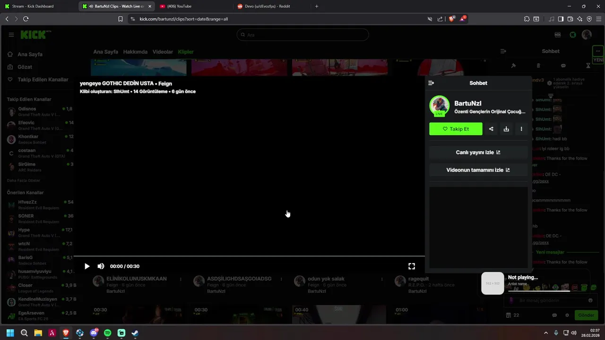Share the clip via share icon
The image size is (605, 340).
pyautogui.click(x=491, y=129)
